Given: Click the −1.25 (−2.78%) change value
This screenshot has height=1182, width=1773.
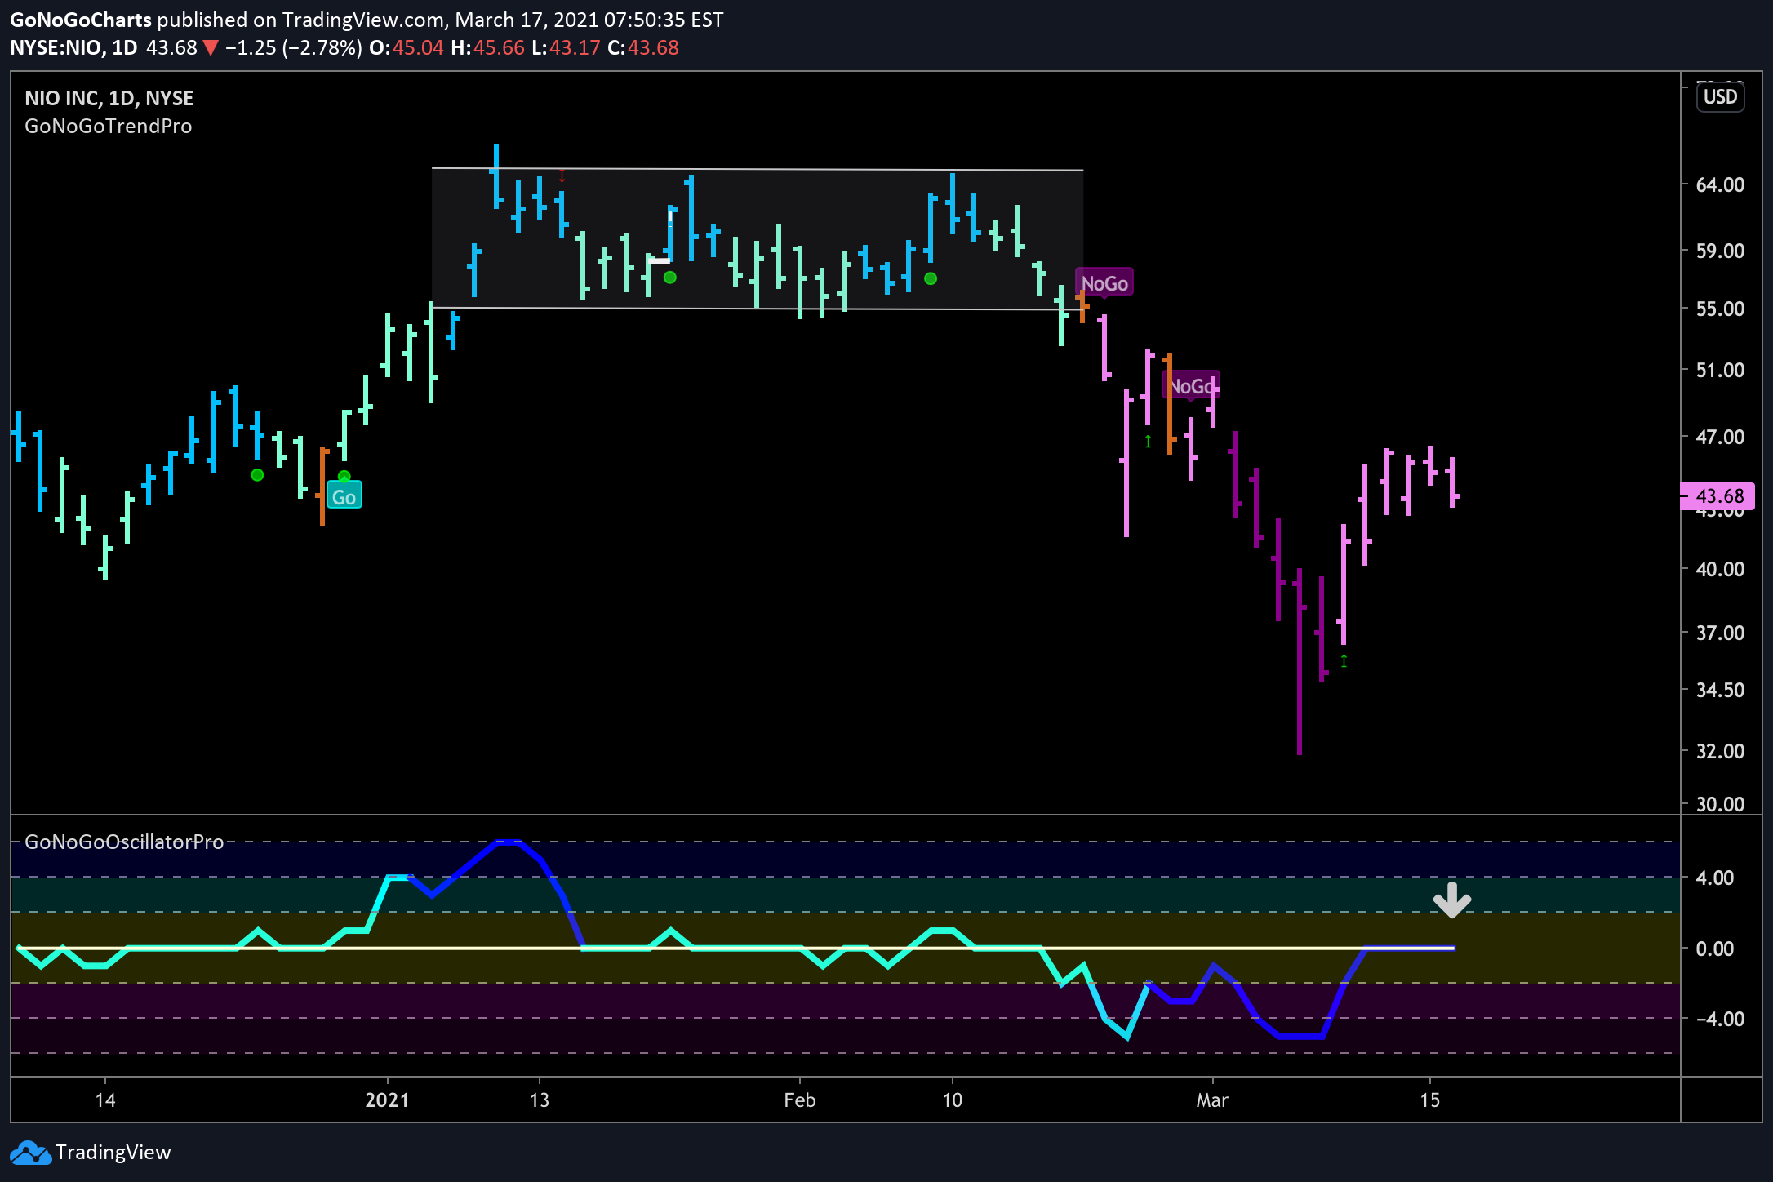Looking at the screenshot, I should click(293, 48).
